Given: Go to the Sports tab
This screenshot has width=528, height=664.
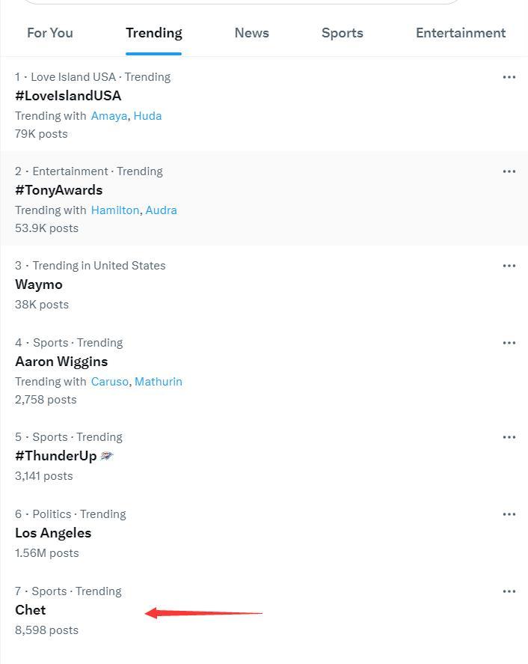Looking at the screenshot, I should click(x=342, y=33).
